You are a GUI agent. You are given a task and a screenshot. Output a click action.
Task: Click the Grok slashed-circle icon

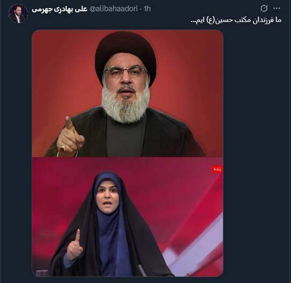coord(264,9)
